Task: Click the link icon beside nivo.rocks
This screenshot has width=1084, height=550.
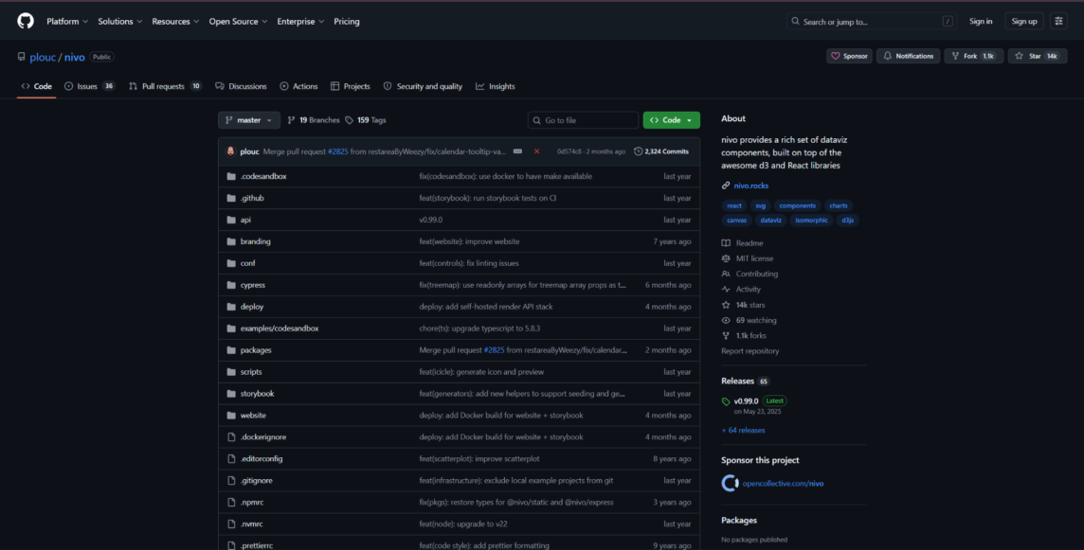Action: tap(726, 186)
